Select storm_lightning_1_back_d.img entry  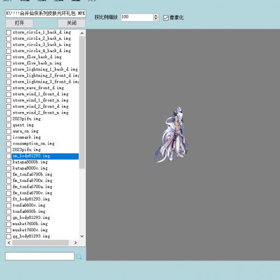point(45,69)
